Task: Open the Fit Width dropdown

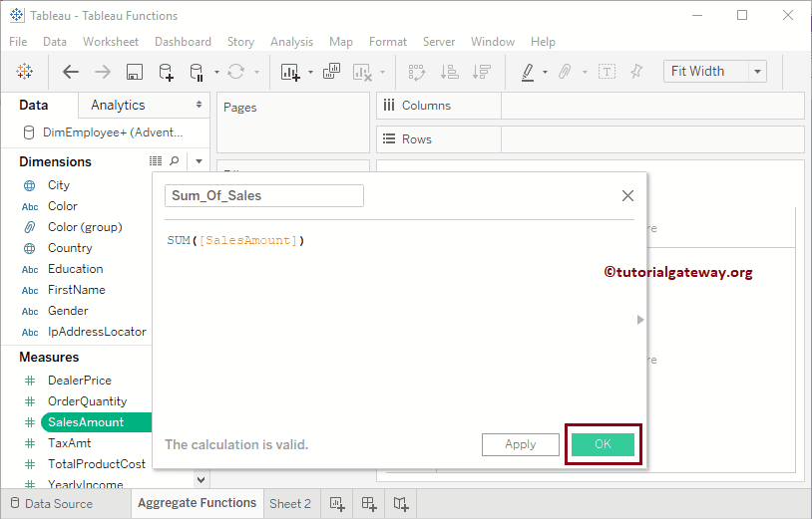Action: pyautogui.click(x=714, y=72)
